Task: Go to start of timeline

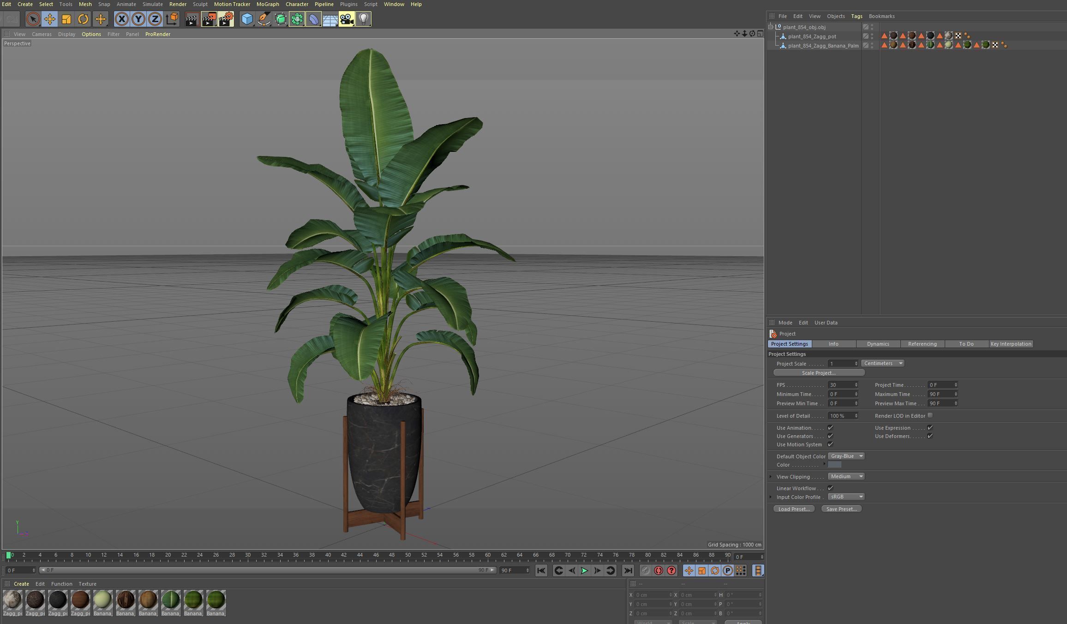Action: (x=541, y=570)
